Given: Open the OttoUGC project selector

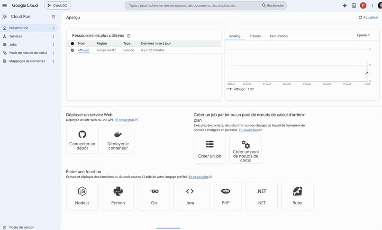Looking at the screenshot, I should 57,5.
